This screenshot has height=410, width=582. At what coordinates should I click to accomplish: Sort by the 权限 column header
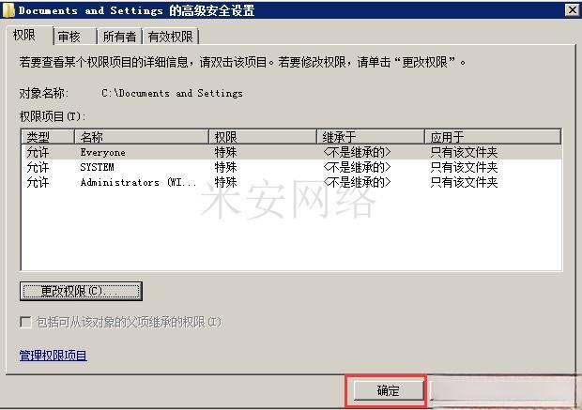263,137
